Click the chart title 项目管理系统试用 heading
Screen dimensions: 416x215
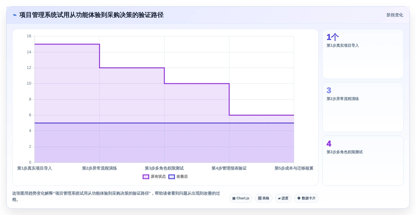coord(91,15)
